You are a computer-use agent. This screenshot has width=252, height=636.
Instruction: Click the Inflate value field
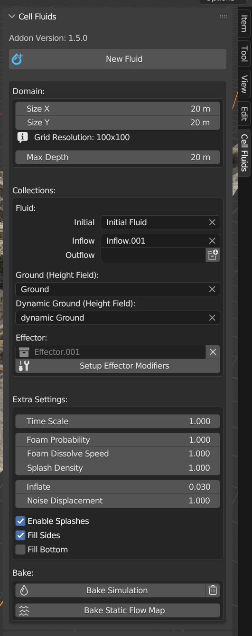tap(118, 487)
